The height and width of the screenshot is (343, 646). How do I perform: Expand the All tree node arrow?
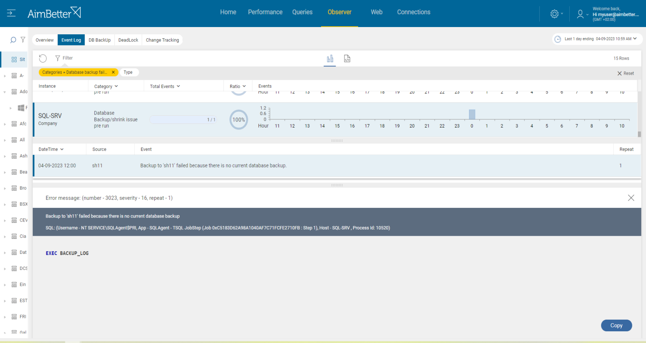click(5, 140)
